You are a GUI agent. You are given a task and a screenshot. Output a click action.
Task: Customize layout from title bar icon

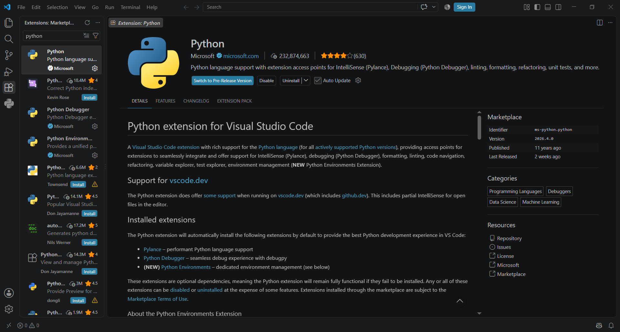527,7
